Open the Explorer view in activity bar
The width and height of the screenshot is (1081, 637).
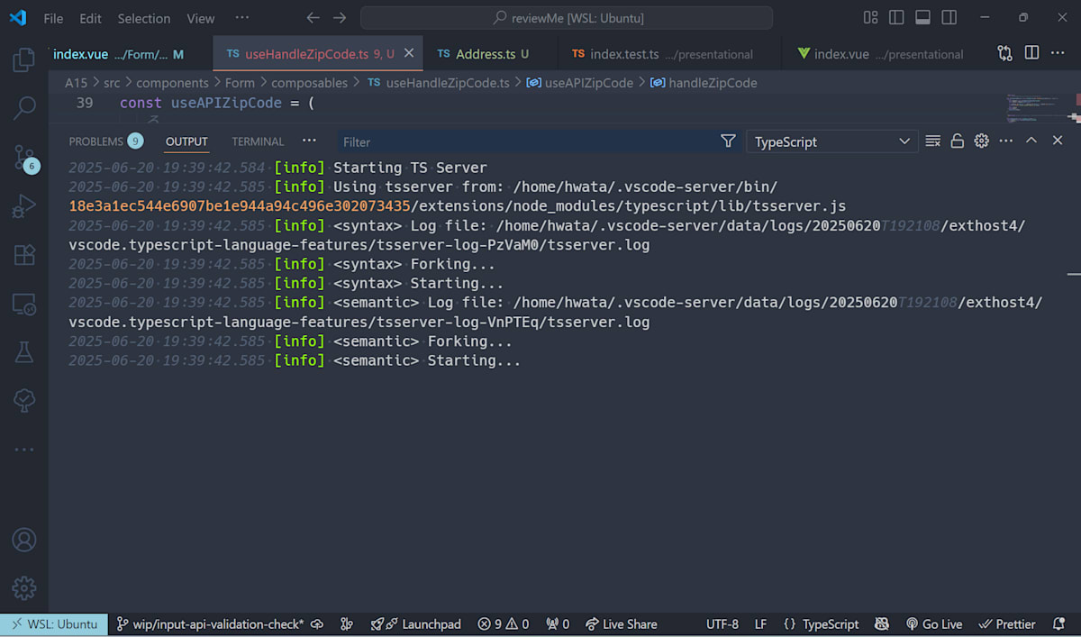[23, 60]
